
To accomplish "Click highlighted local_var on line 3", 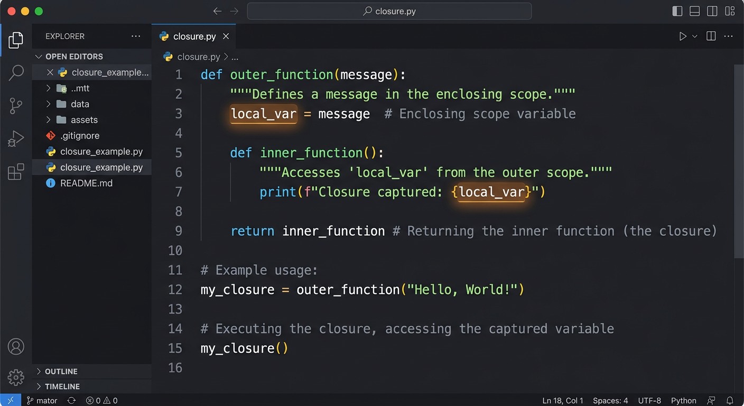I will point(264,114).
